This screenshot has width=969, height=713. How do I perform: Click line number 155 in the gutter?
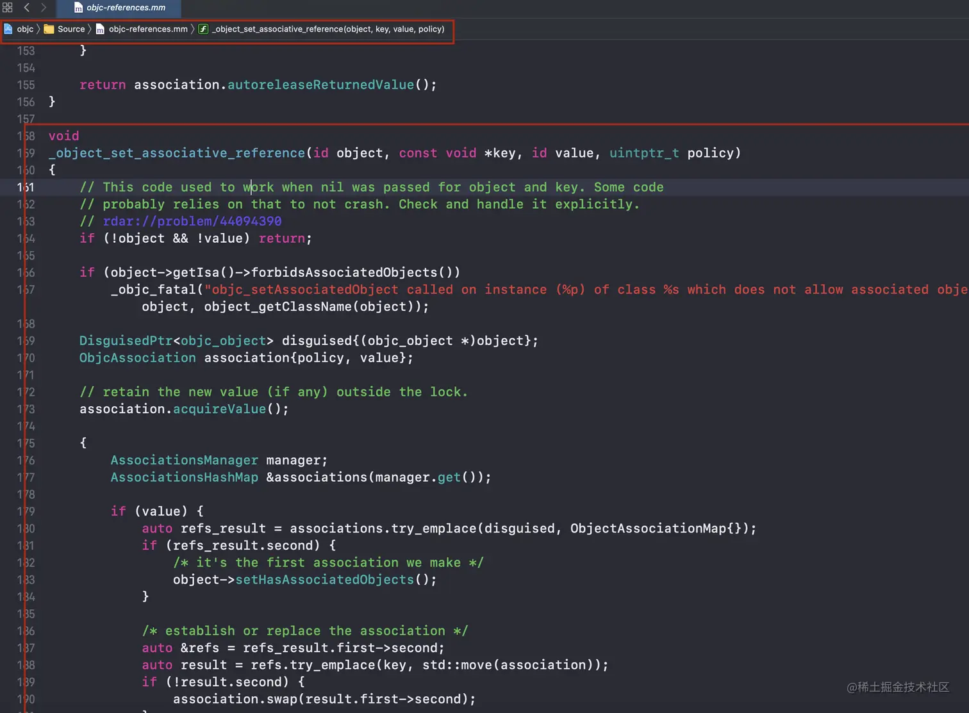pyautogui.click(x=26, y=85)
